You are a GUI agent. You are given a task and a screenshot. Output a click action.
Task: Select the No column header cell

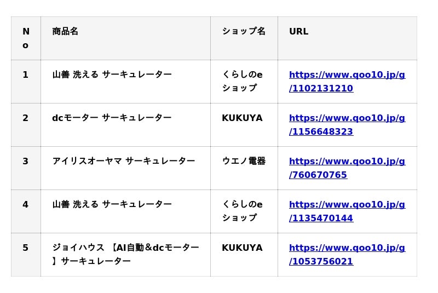tap(26, 38)
